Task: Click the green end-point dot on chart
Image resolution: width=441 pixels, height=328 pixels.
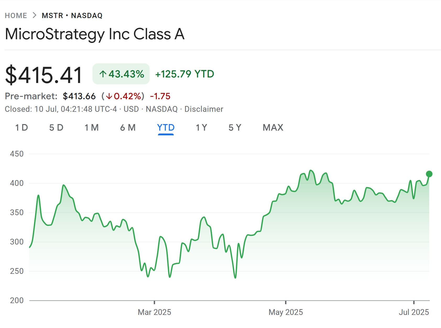Action: [x=429, y=174]
